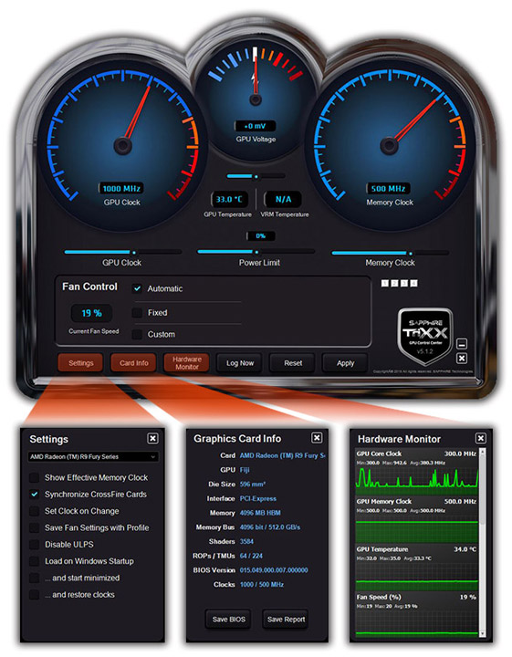512x657 pixels.
Task: Click the GPU Voltage slider handle
Action: click(256, 176)
